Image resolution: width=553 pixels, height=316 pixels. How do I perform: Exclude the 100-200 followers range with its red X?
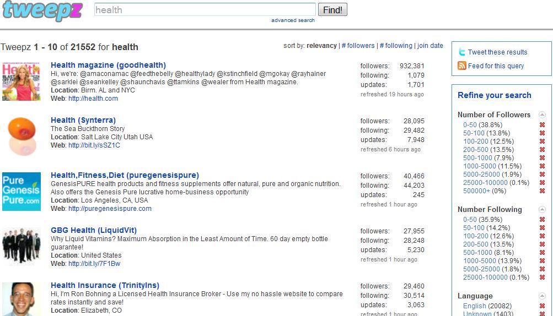[542, 141]
